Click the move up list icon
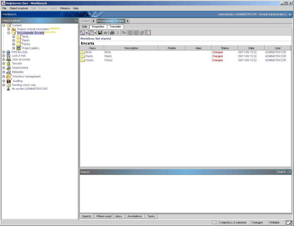Image resolution: width=294 pixels, height=226 pixels. 130,33
